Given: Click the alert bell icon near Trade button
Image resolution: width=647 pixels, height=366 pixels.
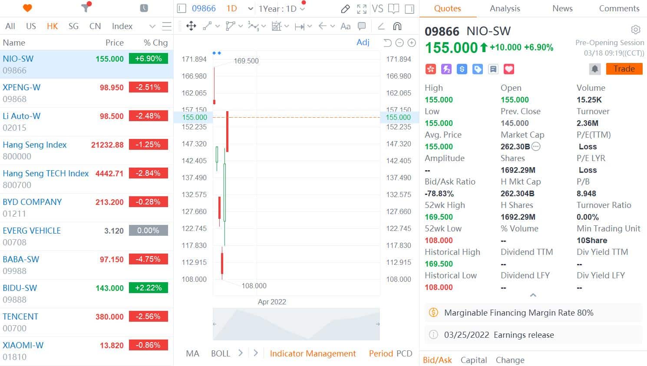Looking at the screenshot, I should (594, 69).
